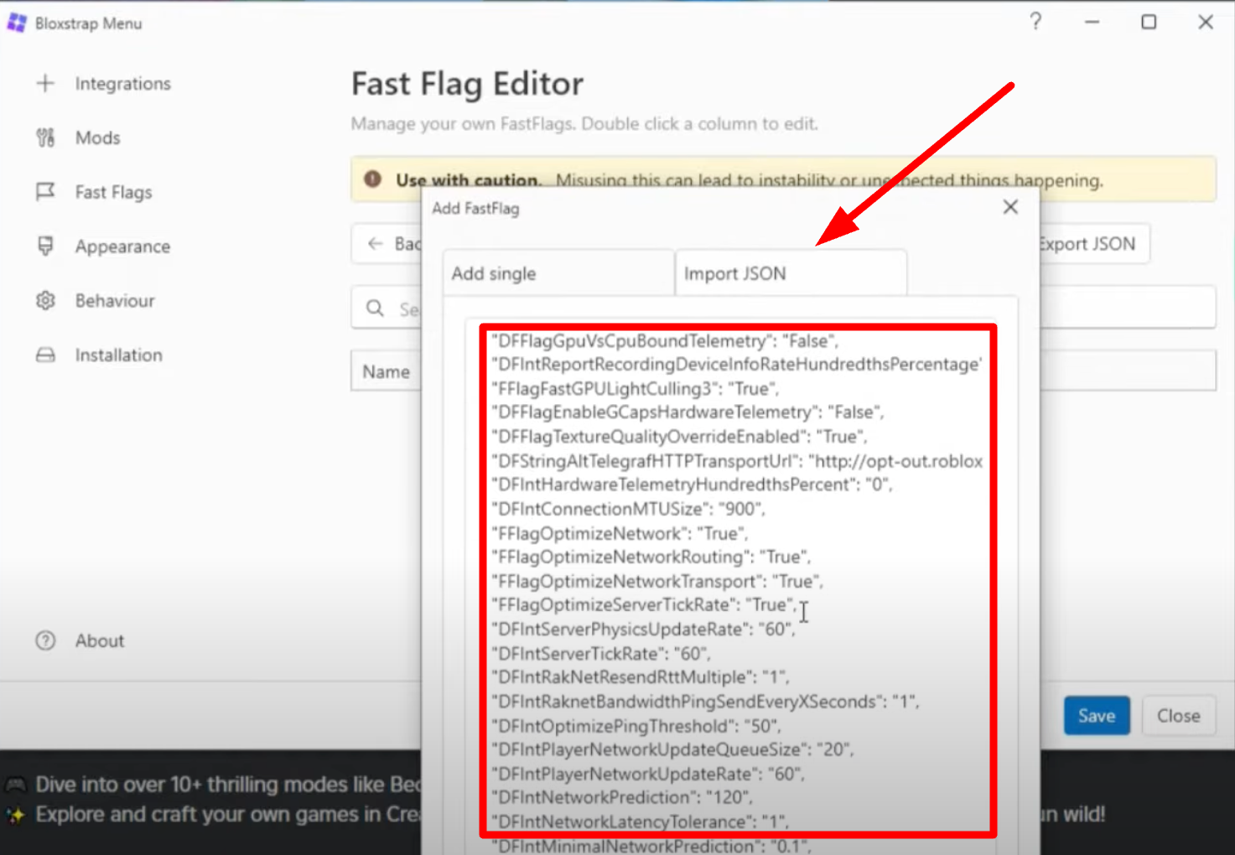Minimize the Bloxstrap Menu window

(1092, 23)
